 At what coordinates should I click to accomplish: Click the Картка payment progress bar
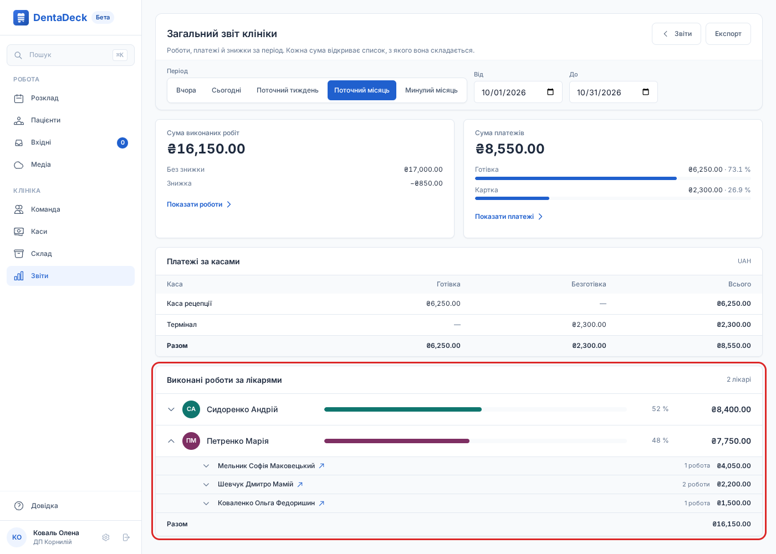[613, 198]
